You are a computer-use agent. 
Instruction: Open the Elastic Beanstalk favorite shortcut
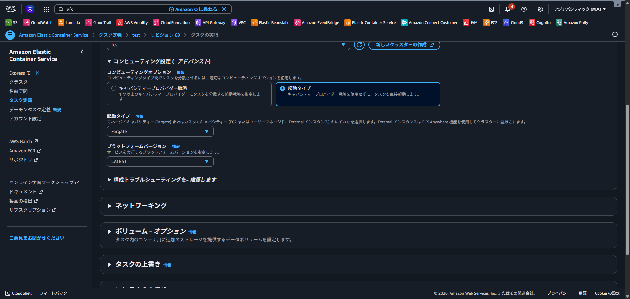click(x=270, y=23)
